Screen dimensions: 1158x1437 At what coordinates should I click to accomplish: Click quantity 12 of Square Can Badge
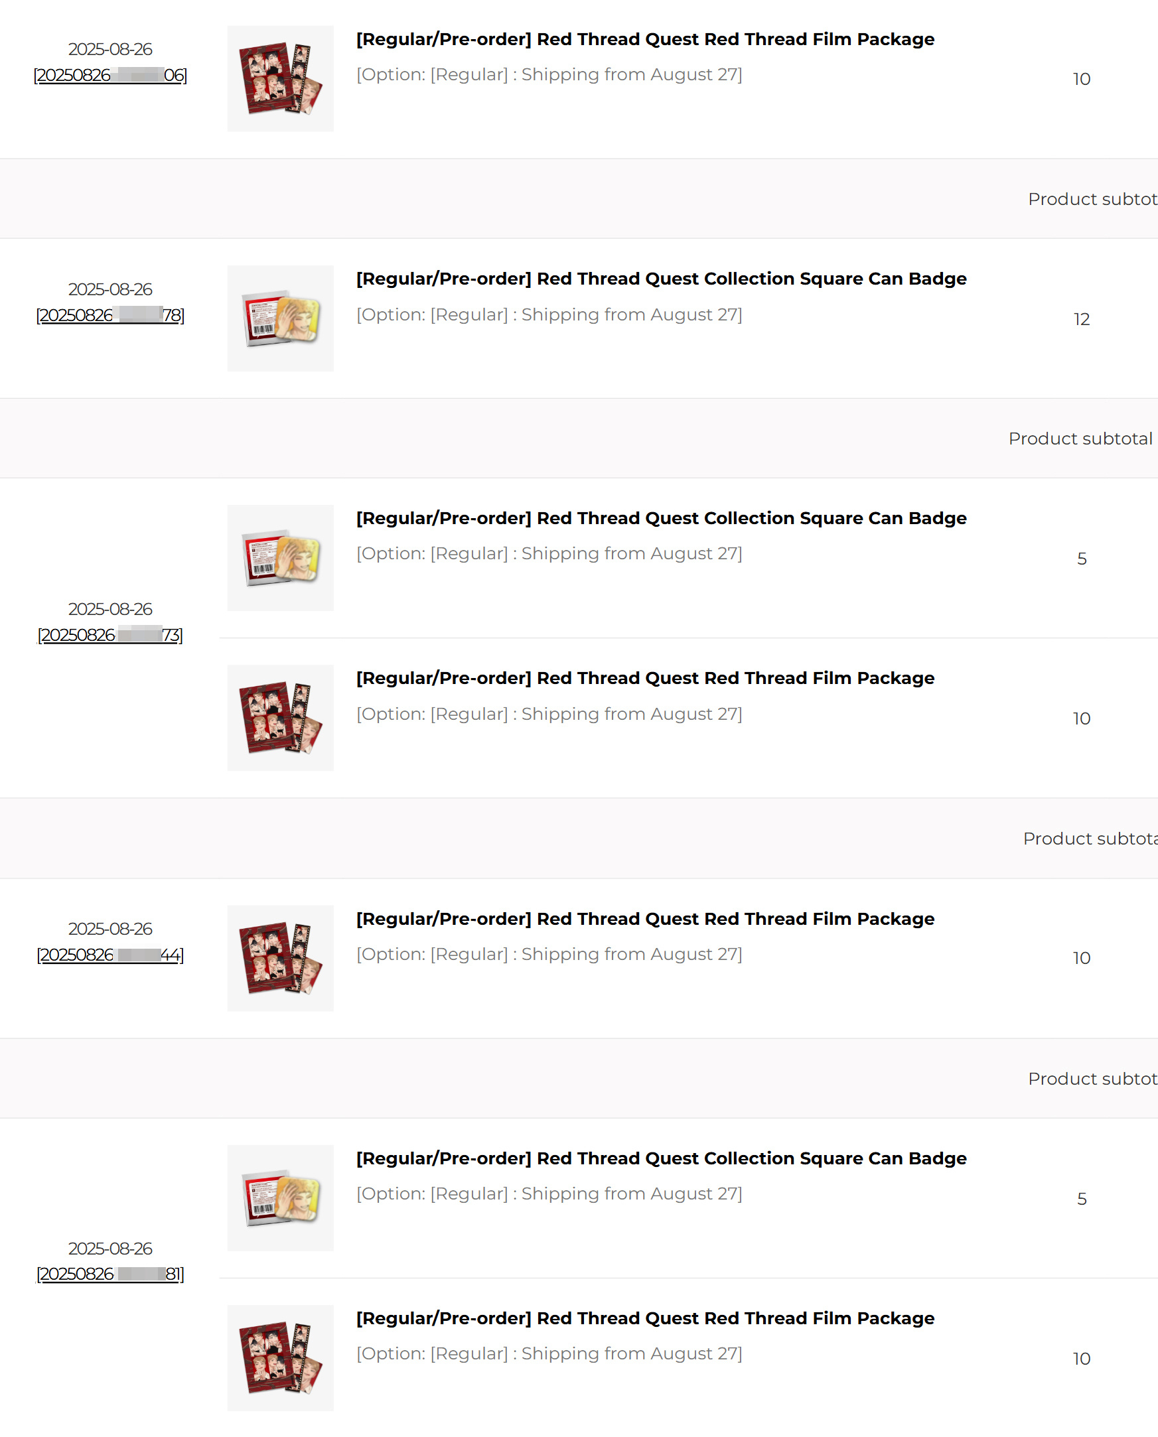pos(1081,319)
